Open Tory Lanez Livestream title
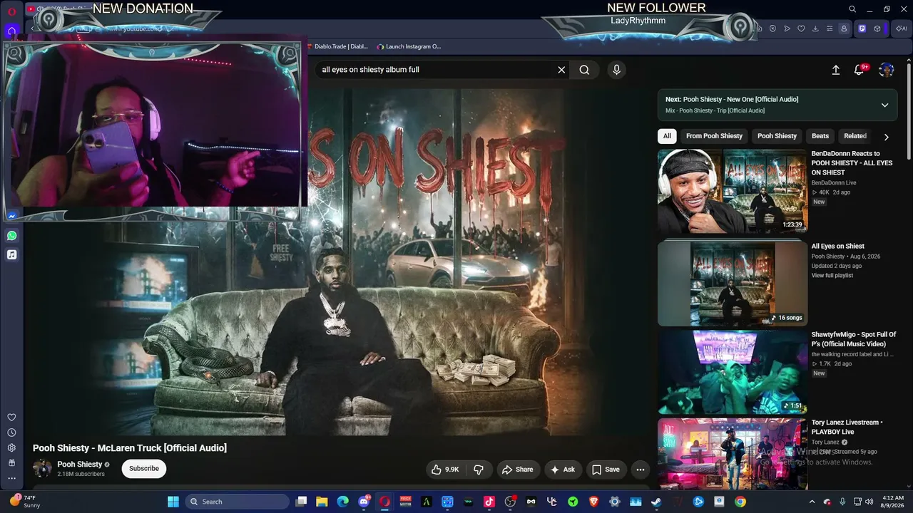The image size is (913, 513). (x=847, y=427)
